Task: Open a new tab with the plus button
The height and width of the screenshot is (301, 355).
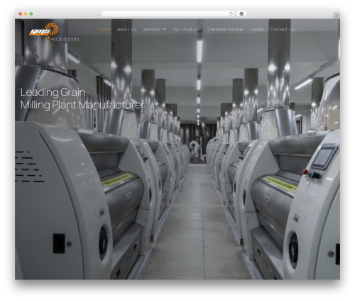Action: point(337,16)
